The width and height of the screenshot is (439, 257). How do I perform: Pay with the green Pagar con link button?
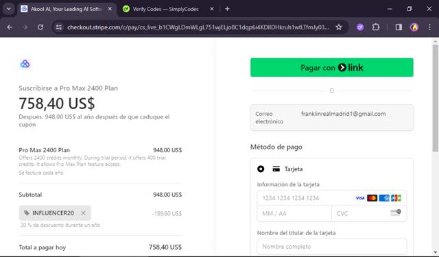coord(332,67)
